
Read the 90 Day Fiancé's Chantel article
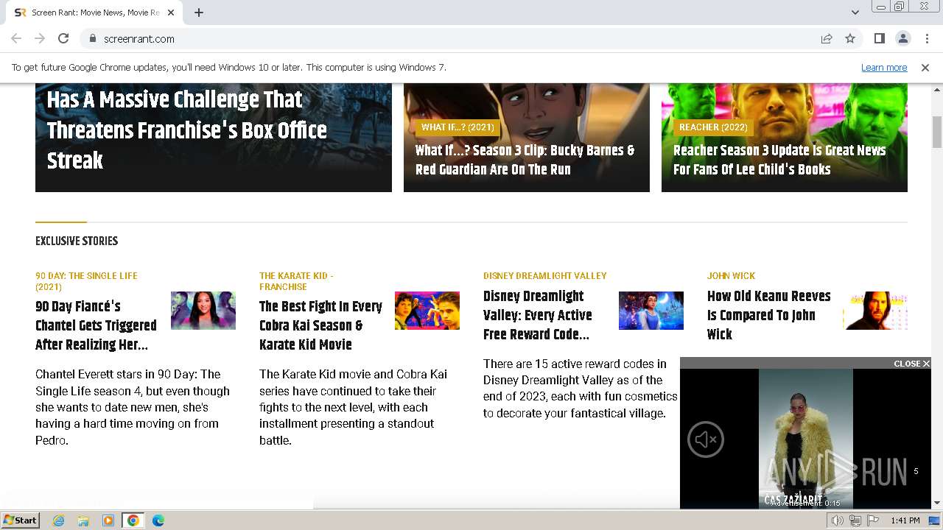point(96,325)
